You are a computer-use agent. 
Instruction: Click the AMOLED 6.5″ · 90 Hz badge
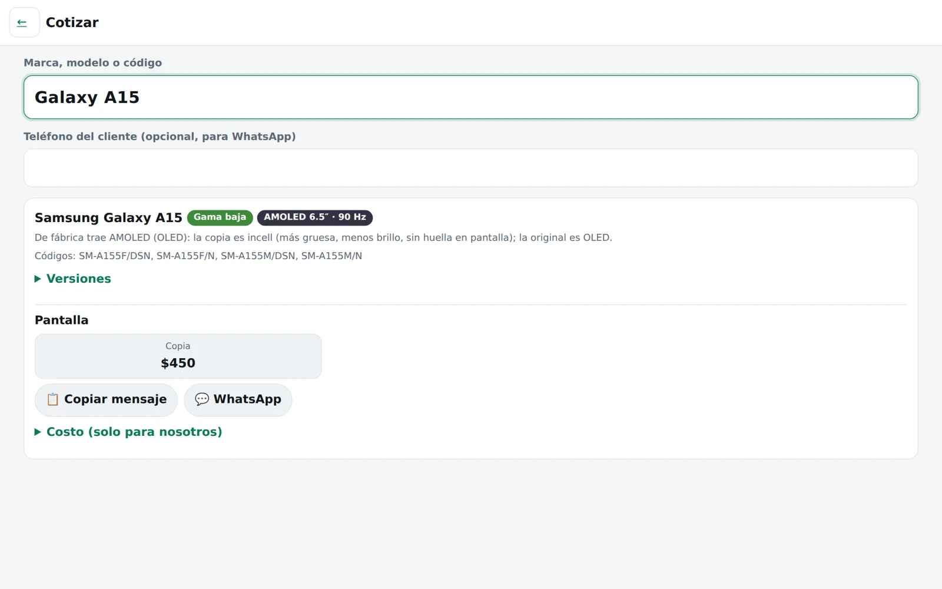(315, 217)
